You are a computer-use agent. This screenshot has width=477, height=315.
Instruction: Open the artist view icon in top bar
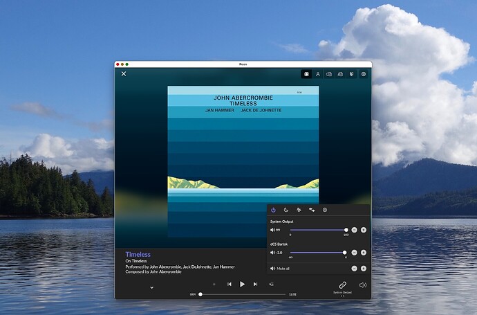[x=317, y=74]
